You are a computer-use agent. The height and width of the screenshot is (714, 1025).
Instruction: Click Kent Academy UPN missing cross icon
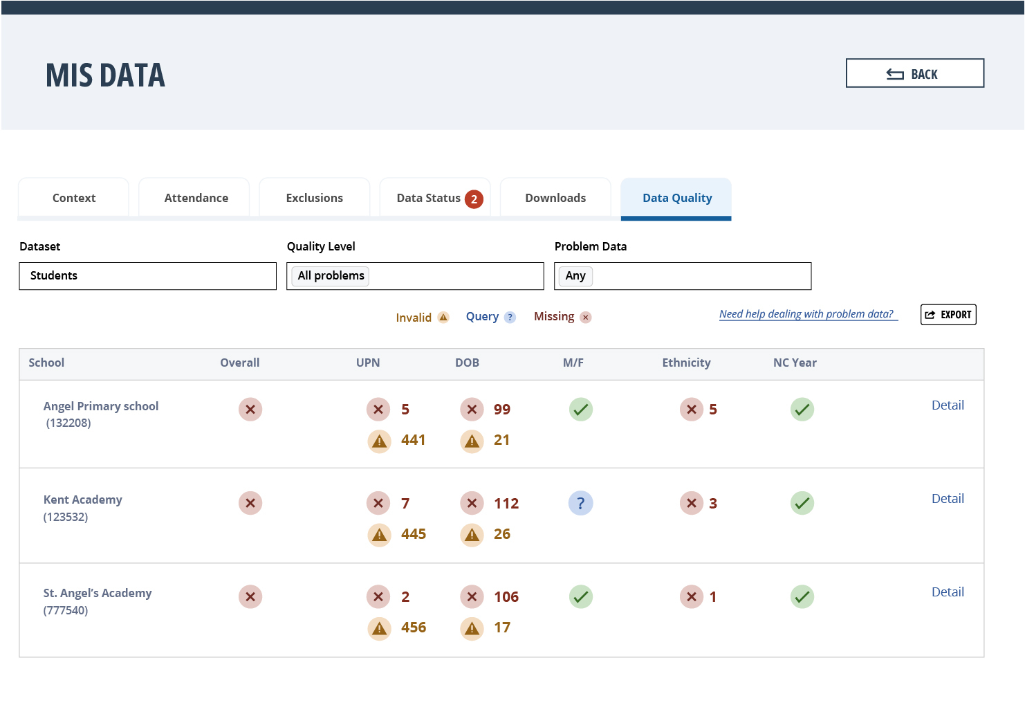(378, 503)
